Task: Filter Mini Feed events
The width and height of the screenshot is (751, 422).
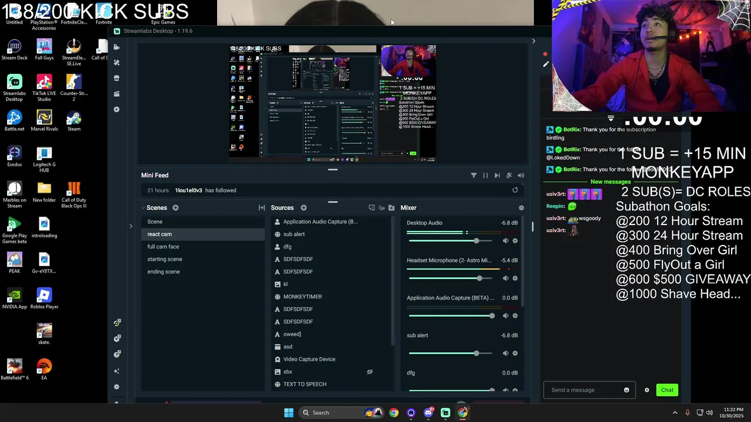Action: pos(473,175)
